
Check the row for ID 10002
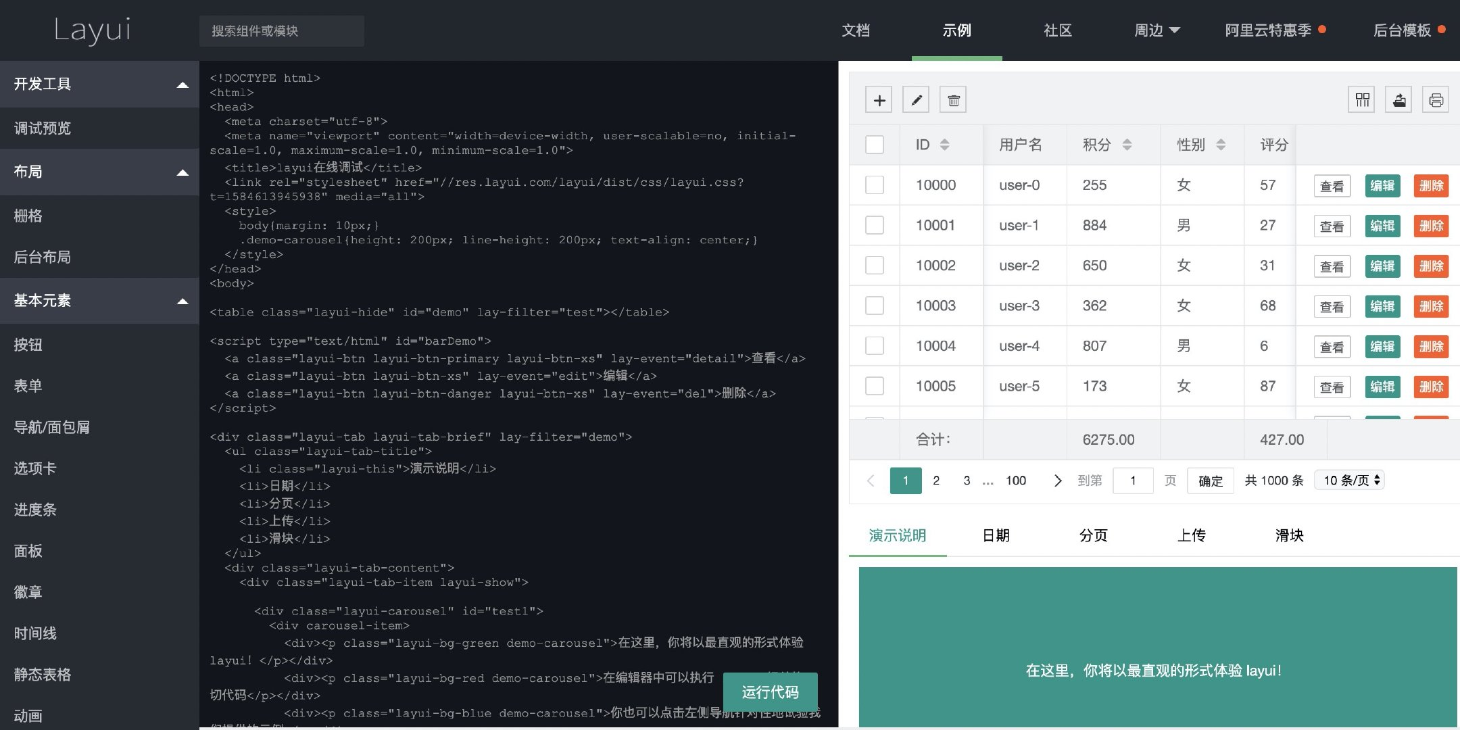click(x=875, y=266)
